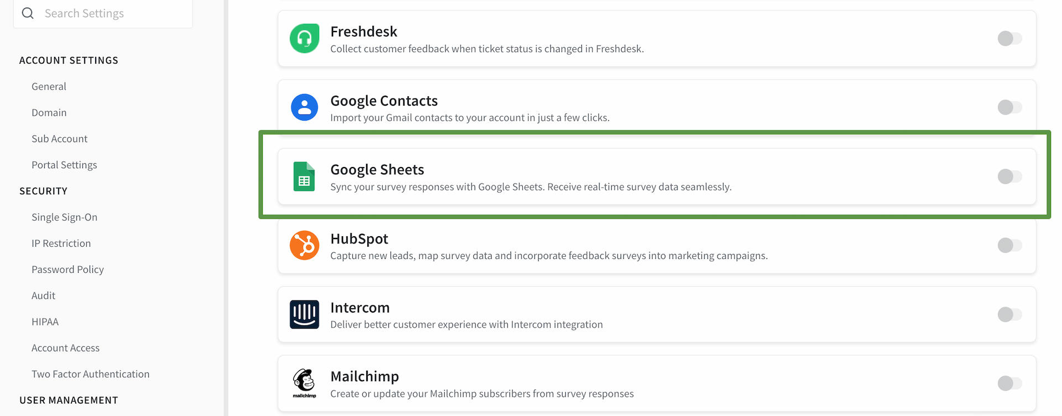Select the SECURITY section header

pyautogui.click(x=44, y=191)
